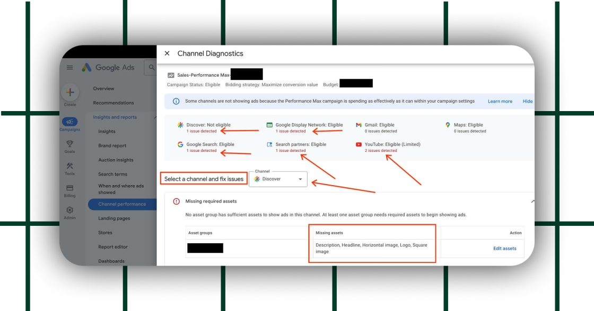The height and width of the screenshot is (311, 594).
Task: Click the Search partners icon
Action: click(x=269, y=144)
